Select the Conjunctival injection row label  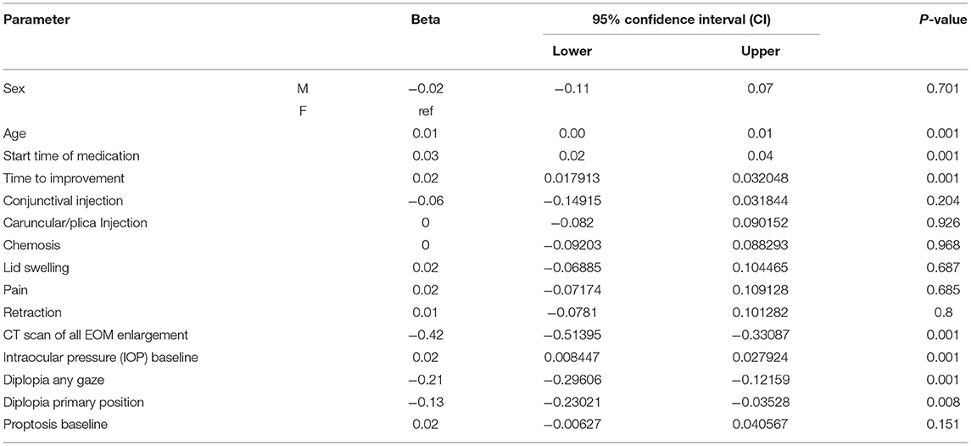[x=64, y=200]
